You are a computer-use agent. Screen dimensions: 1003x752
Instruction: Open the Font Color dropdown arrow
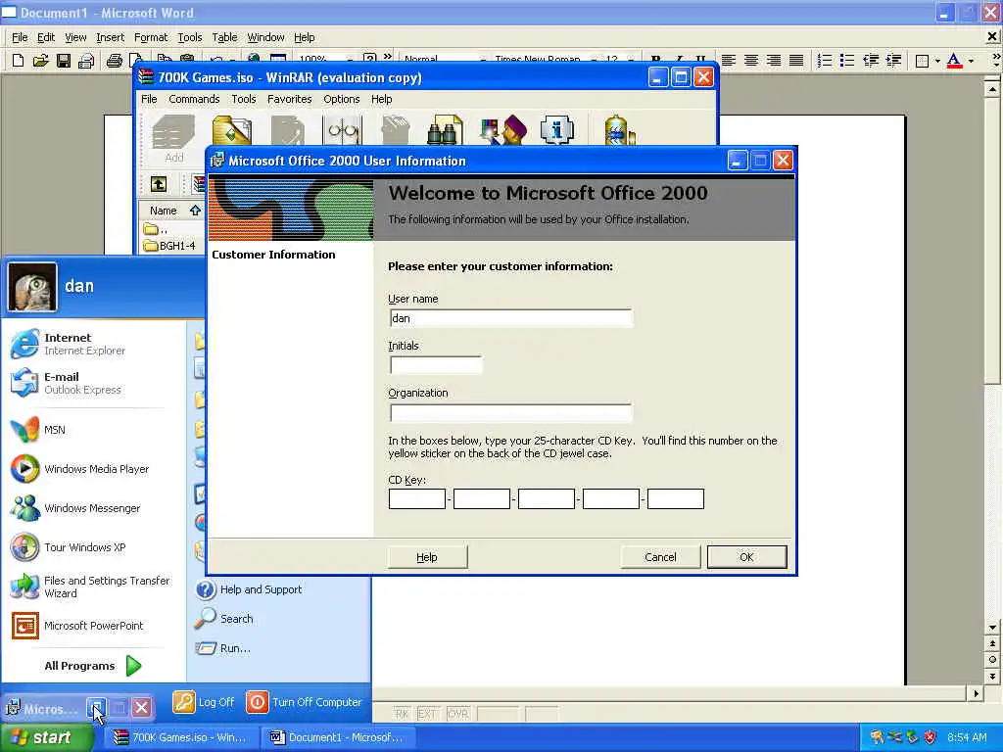971,61
